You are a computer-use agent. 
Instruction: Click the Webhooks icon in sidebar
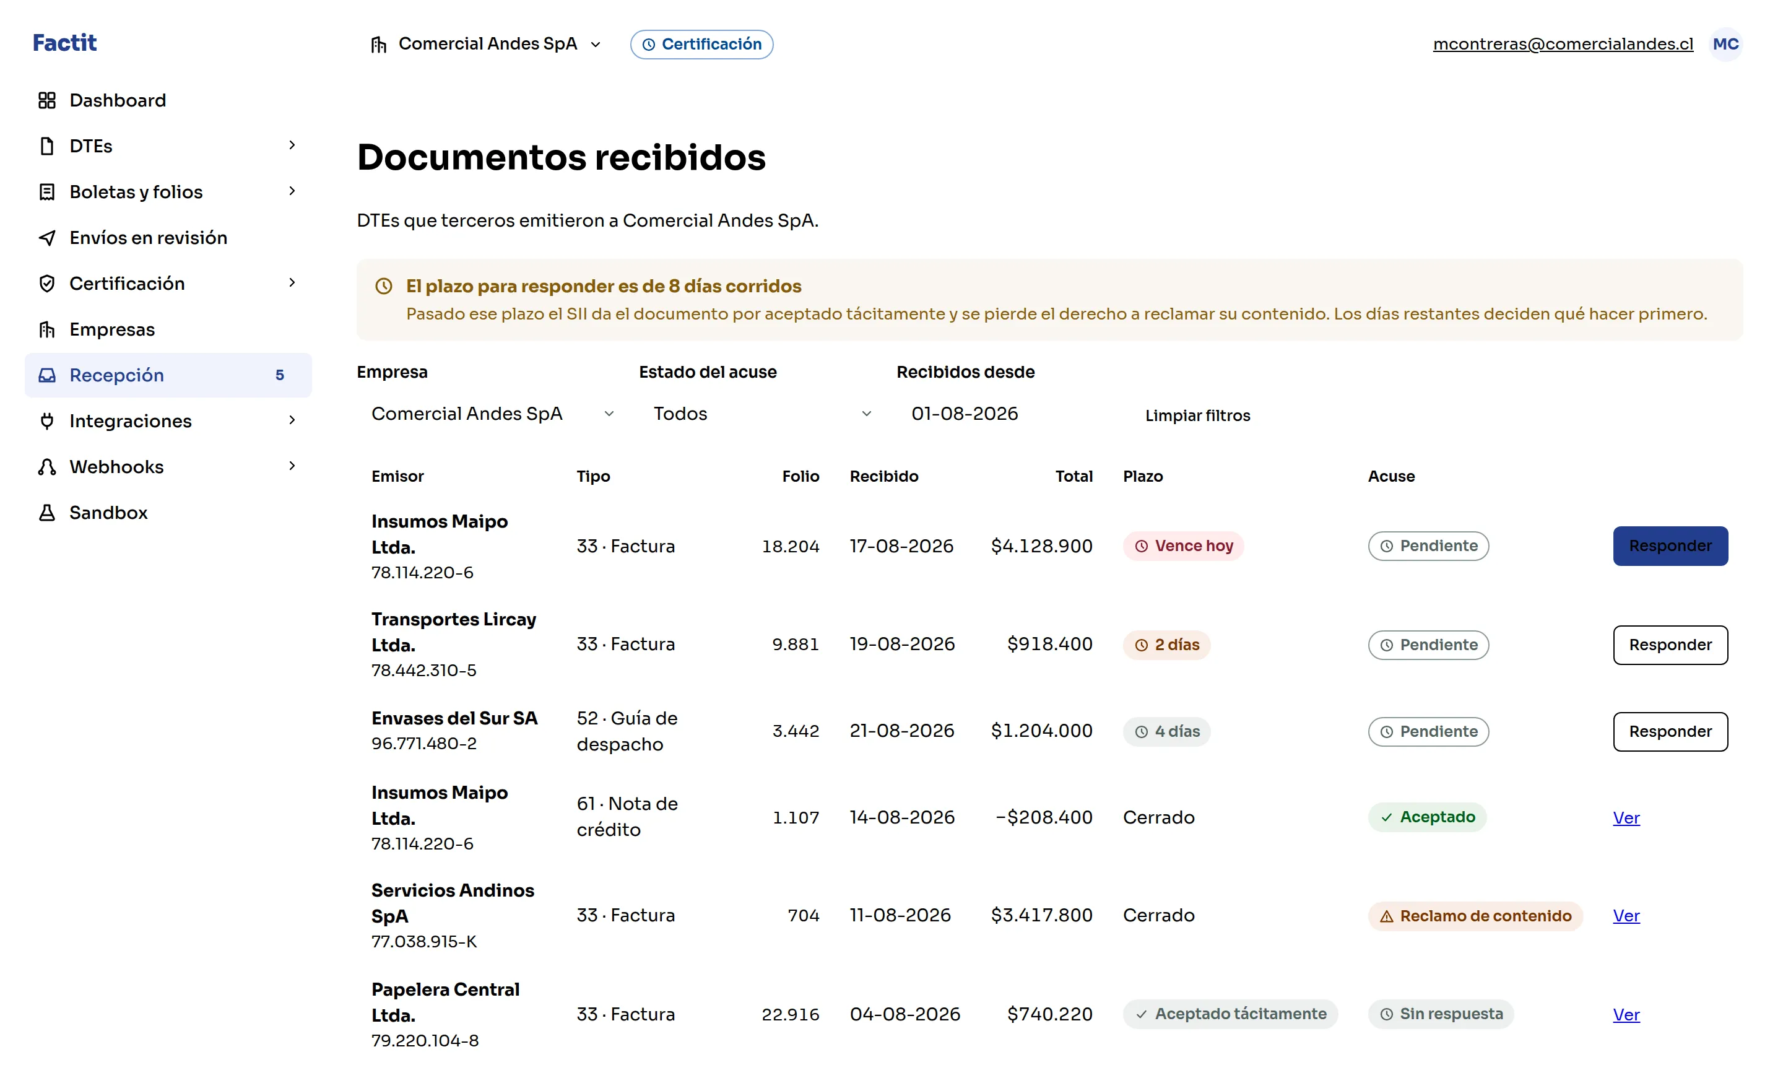coord(46,467)
